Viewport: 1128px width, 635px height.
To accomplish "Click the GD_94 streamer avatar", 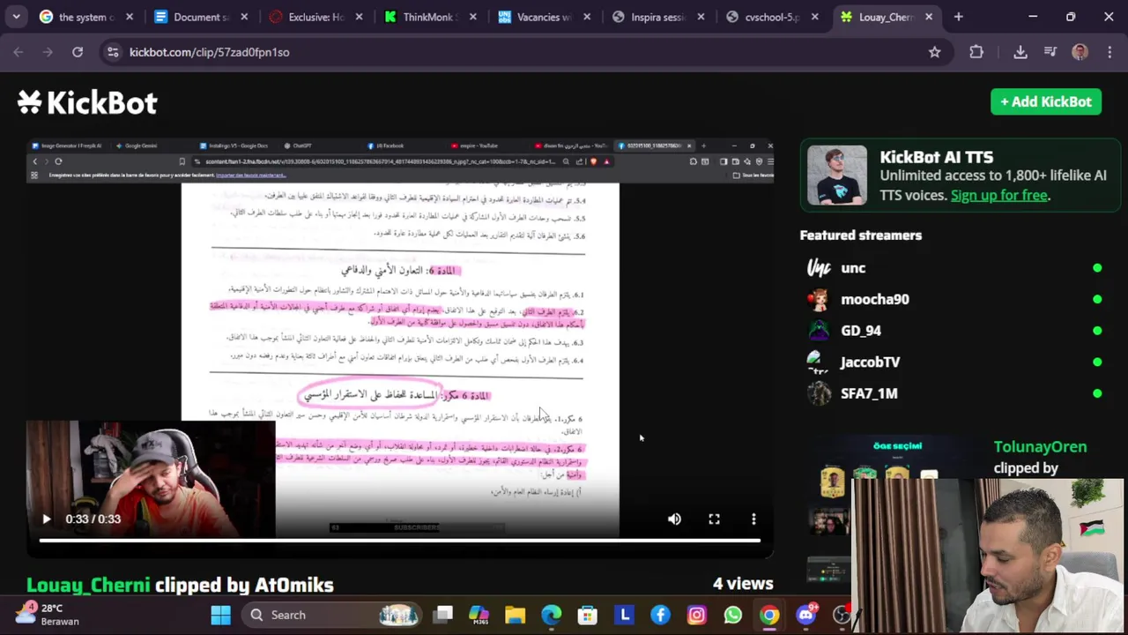I will click(x=819, y=331).
